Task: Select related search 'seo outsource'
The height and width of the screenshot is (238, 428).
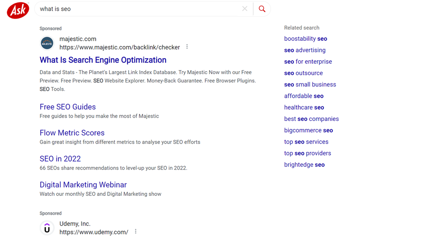Action: pos(303,73)
